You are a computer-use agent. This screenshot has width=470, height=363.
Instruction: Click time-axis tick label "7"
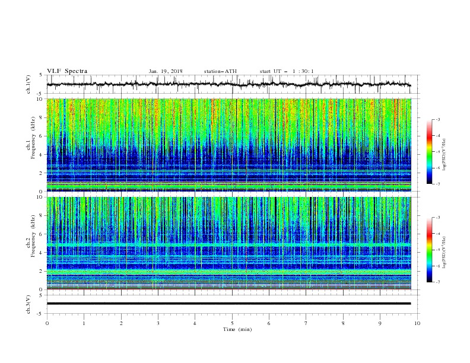[x=306, y=323]
